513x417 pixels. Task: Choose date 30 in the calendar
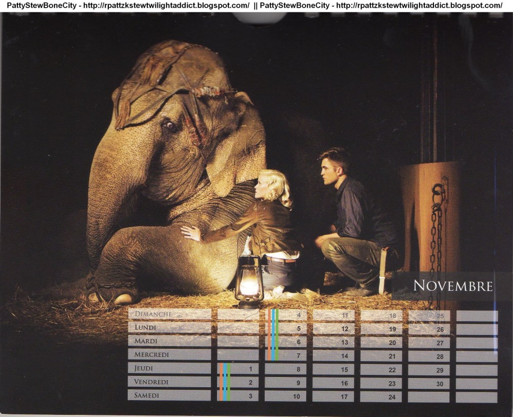429,383
